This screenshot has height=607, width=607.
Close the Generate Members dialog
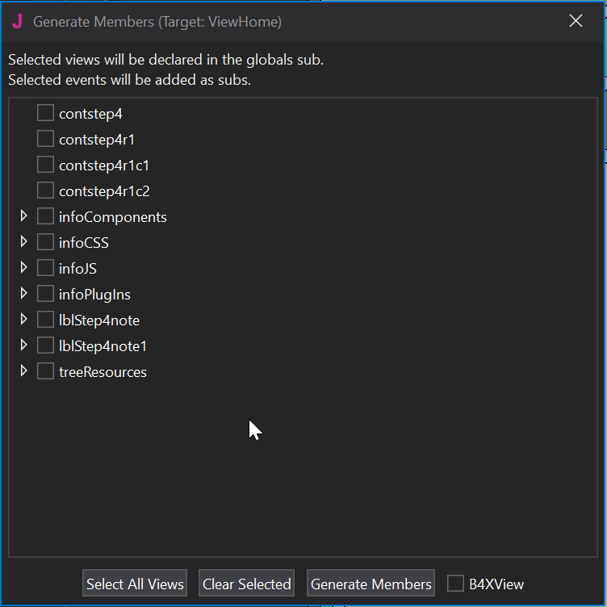click(576, 22)
